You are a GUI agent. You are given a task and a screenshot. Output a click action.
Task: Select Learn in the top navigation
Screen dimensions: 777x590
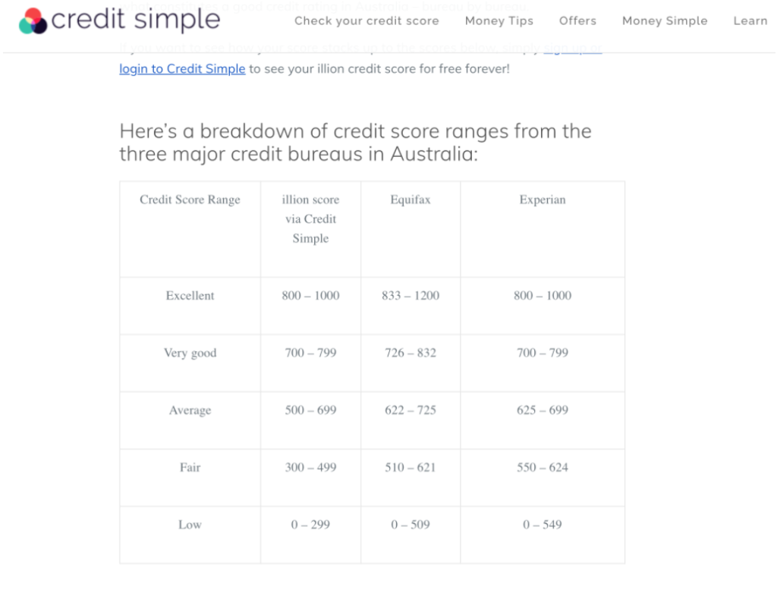pyautogui.click(x=750, y=20)
